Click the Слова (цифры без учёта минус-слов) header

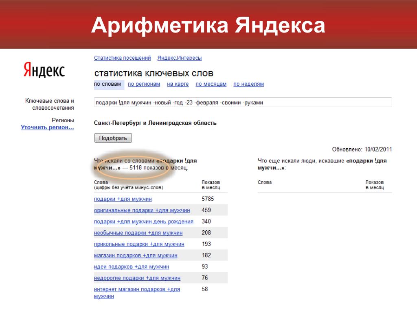coord(128,185)
